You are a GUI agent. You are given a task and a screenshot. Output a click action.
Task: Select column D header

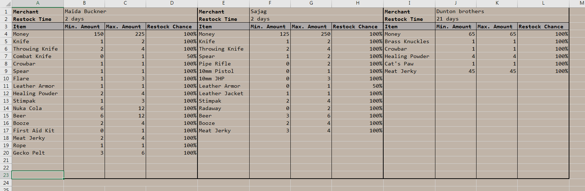(172, 3)
